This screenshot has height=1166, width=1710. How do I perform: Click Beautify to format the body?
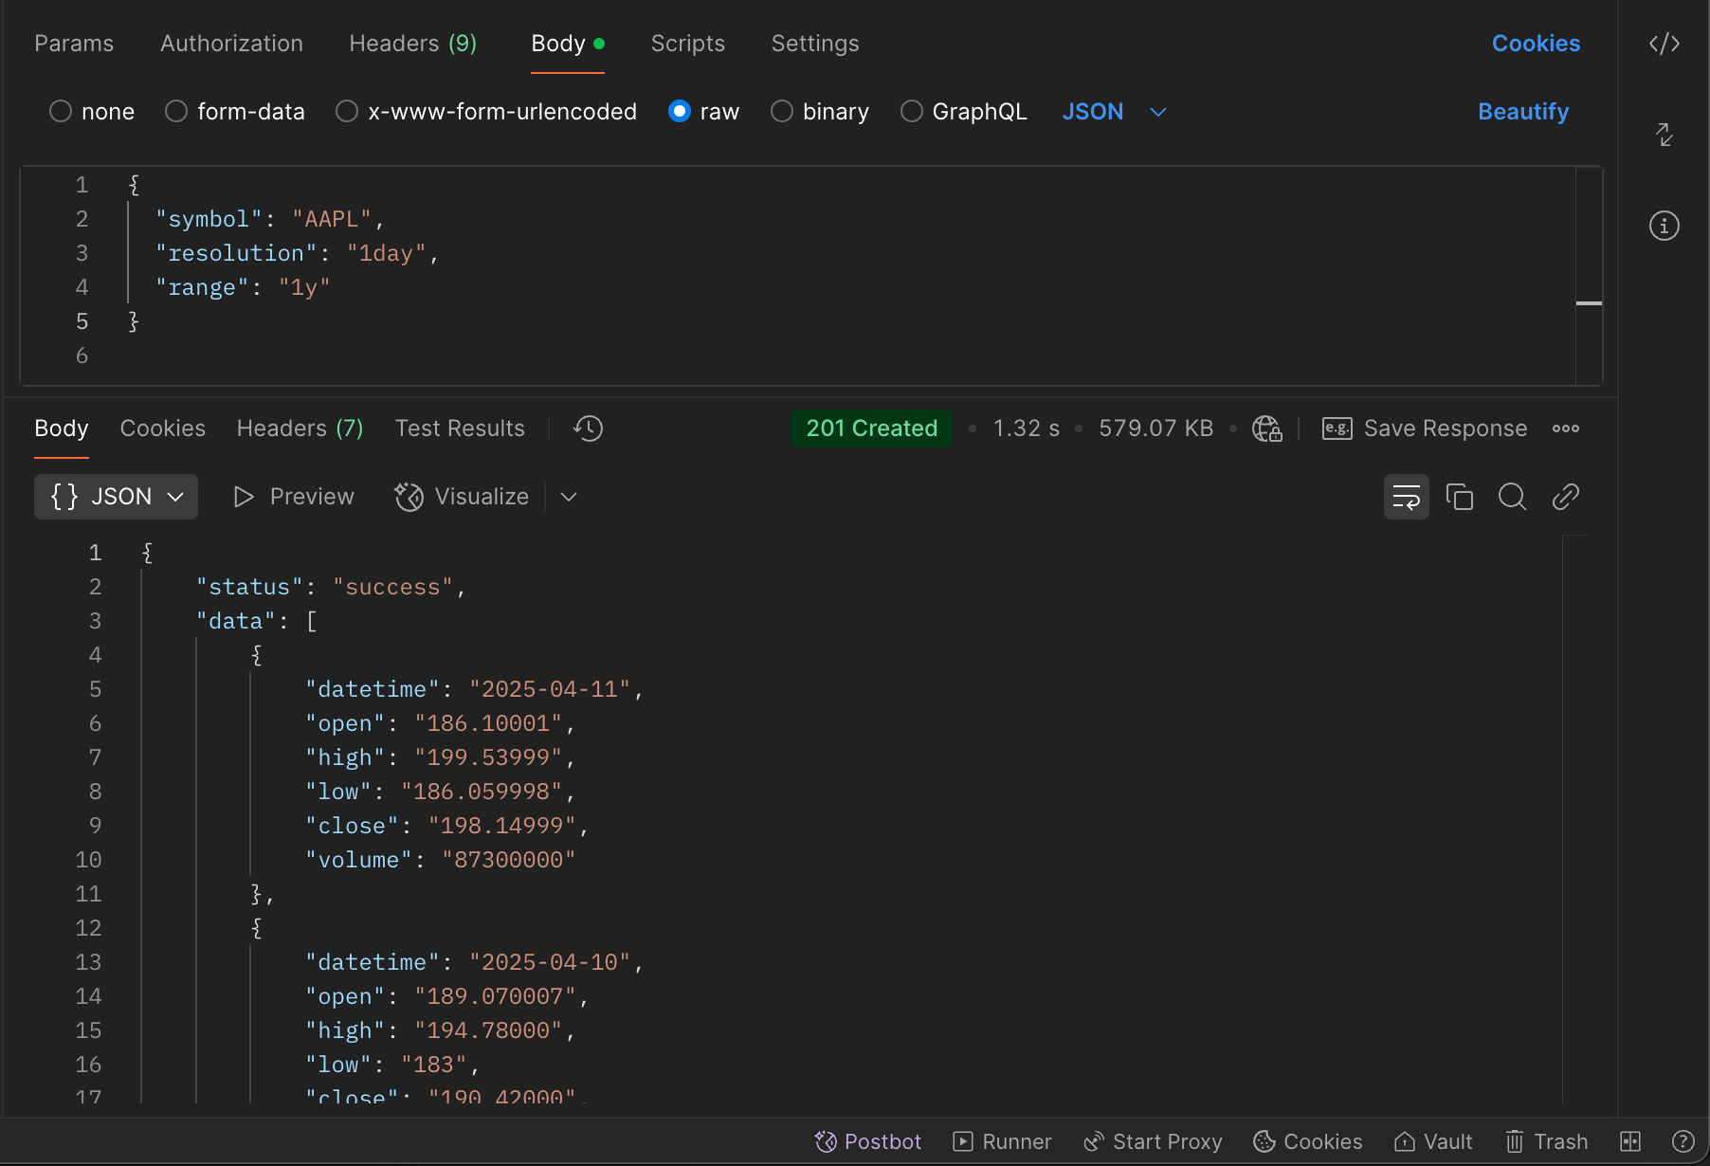tap(1523, 112)
